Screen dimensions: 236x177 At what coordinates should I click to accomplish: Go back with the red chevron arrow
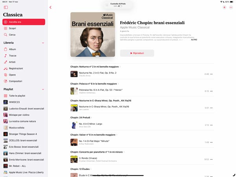coord(50,7)
